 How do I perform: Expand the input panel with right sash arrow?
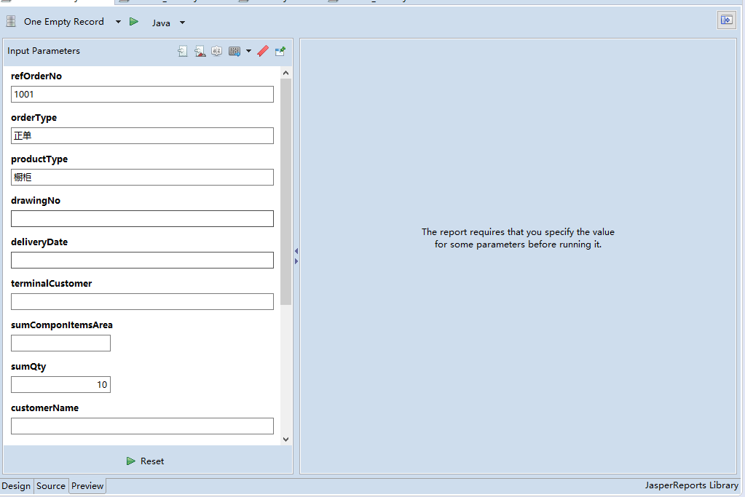296,261
